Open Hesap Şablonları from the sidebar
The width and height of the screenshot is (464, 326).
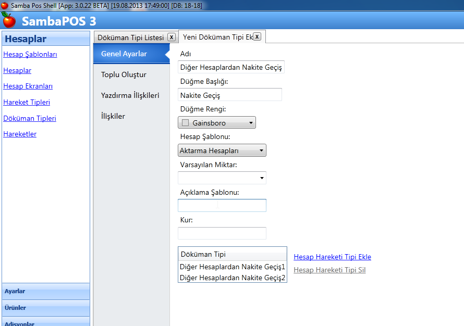29,54
